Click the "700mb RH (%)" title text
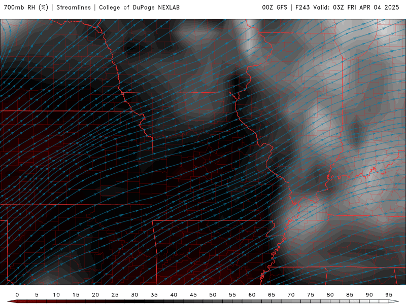Image resolution: width=406 pixels, height=304 pixels. 26,8
